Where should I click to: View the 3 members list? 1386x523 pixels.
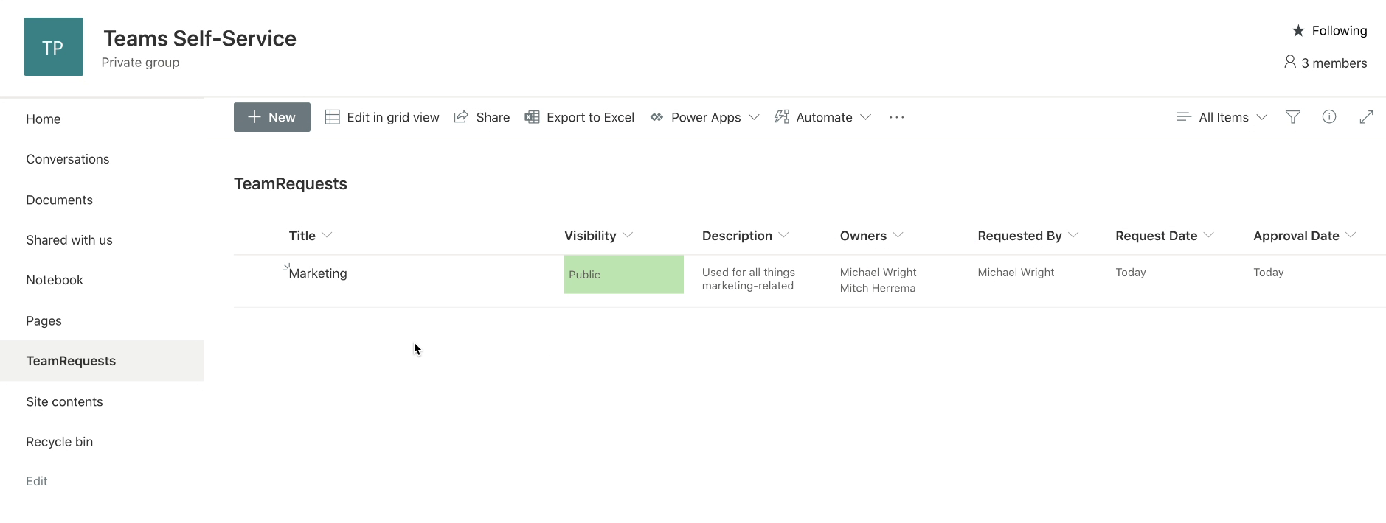(1326, 63)
